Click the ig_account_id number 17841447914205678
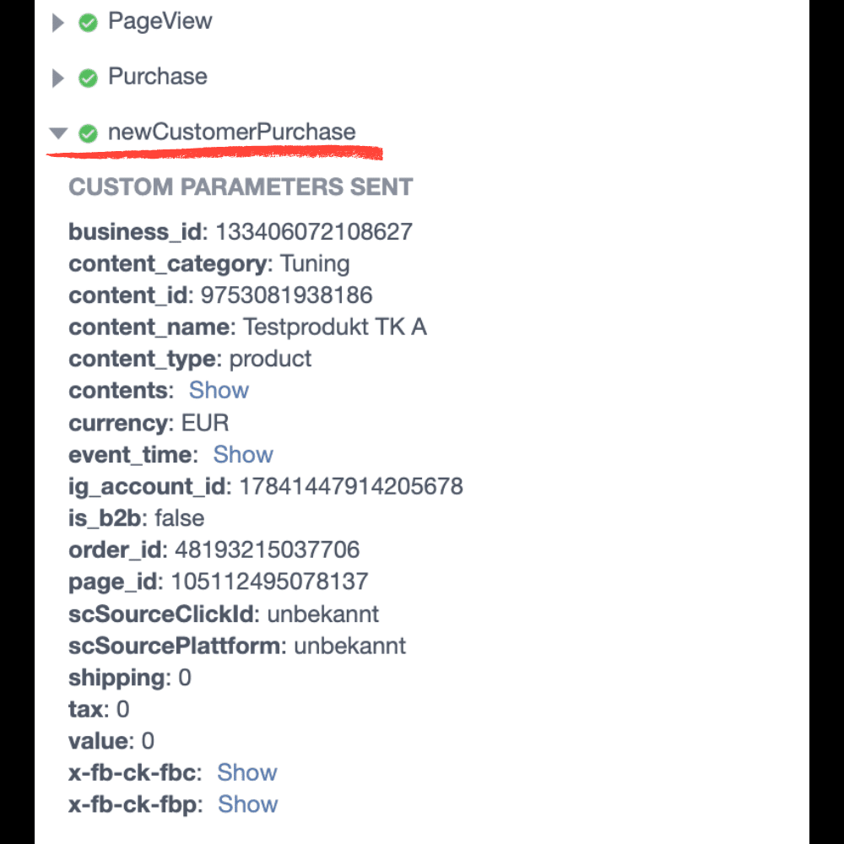 pyautogui.click(x=351, y=486)
